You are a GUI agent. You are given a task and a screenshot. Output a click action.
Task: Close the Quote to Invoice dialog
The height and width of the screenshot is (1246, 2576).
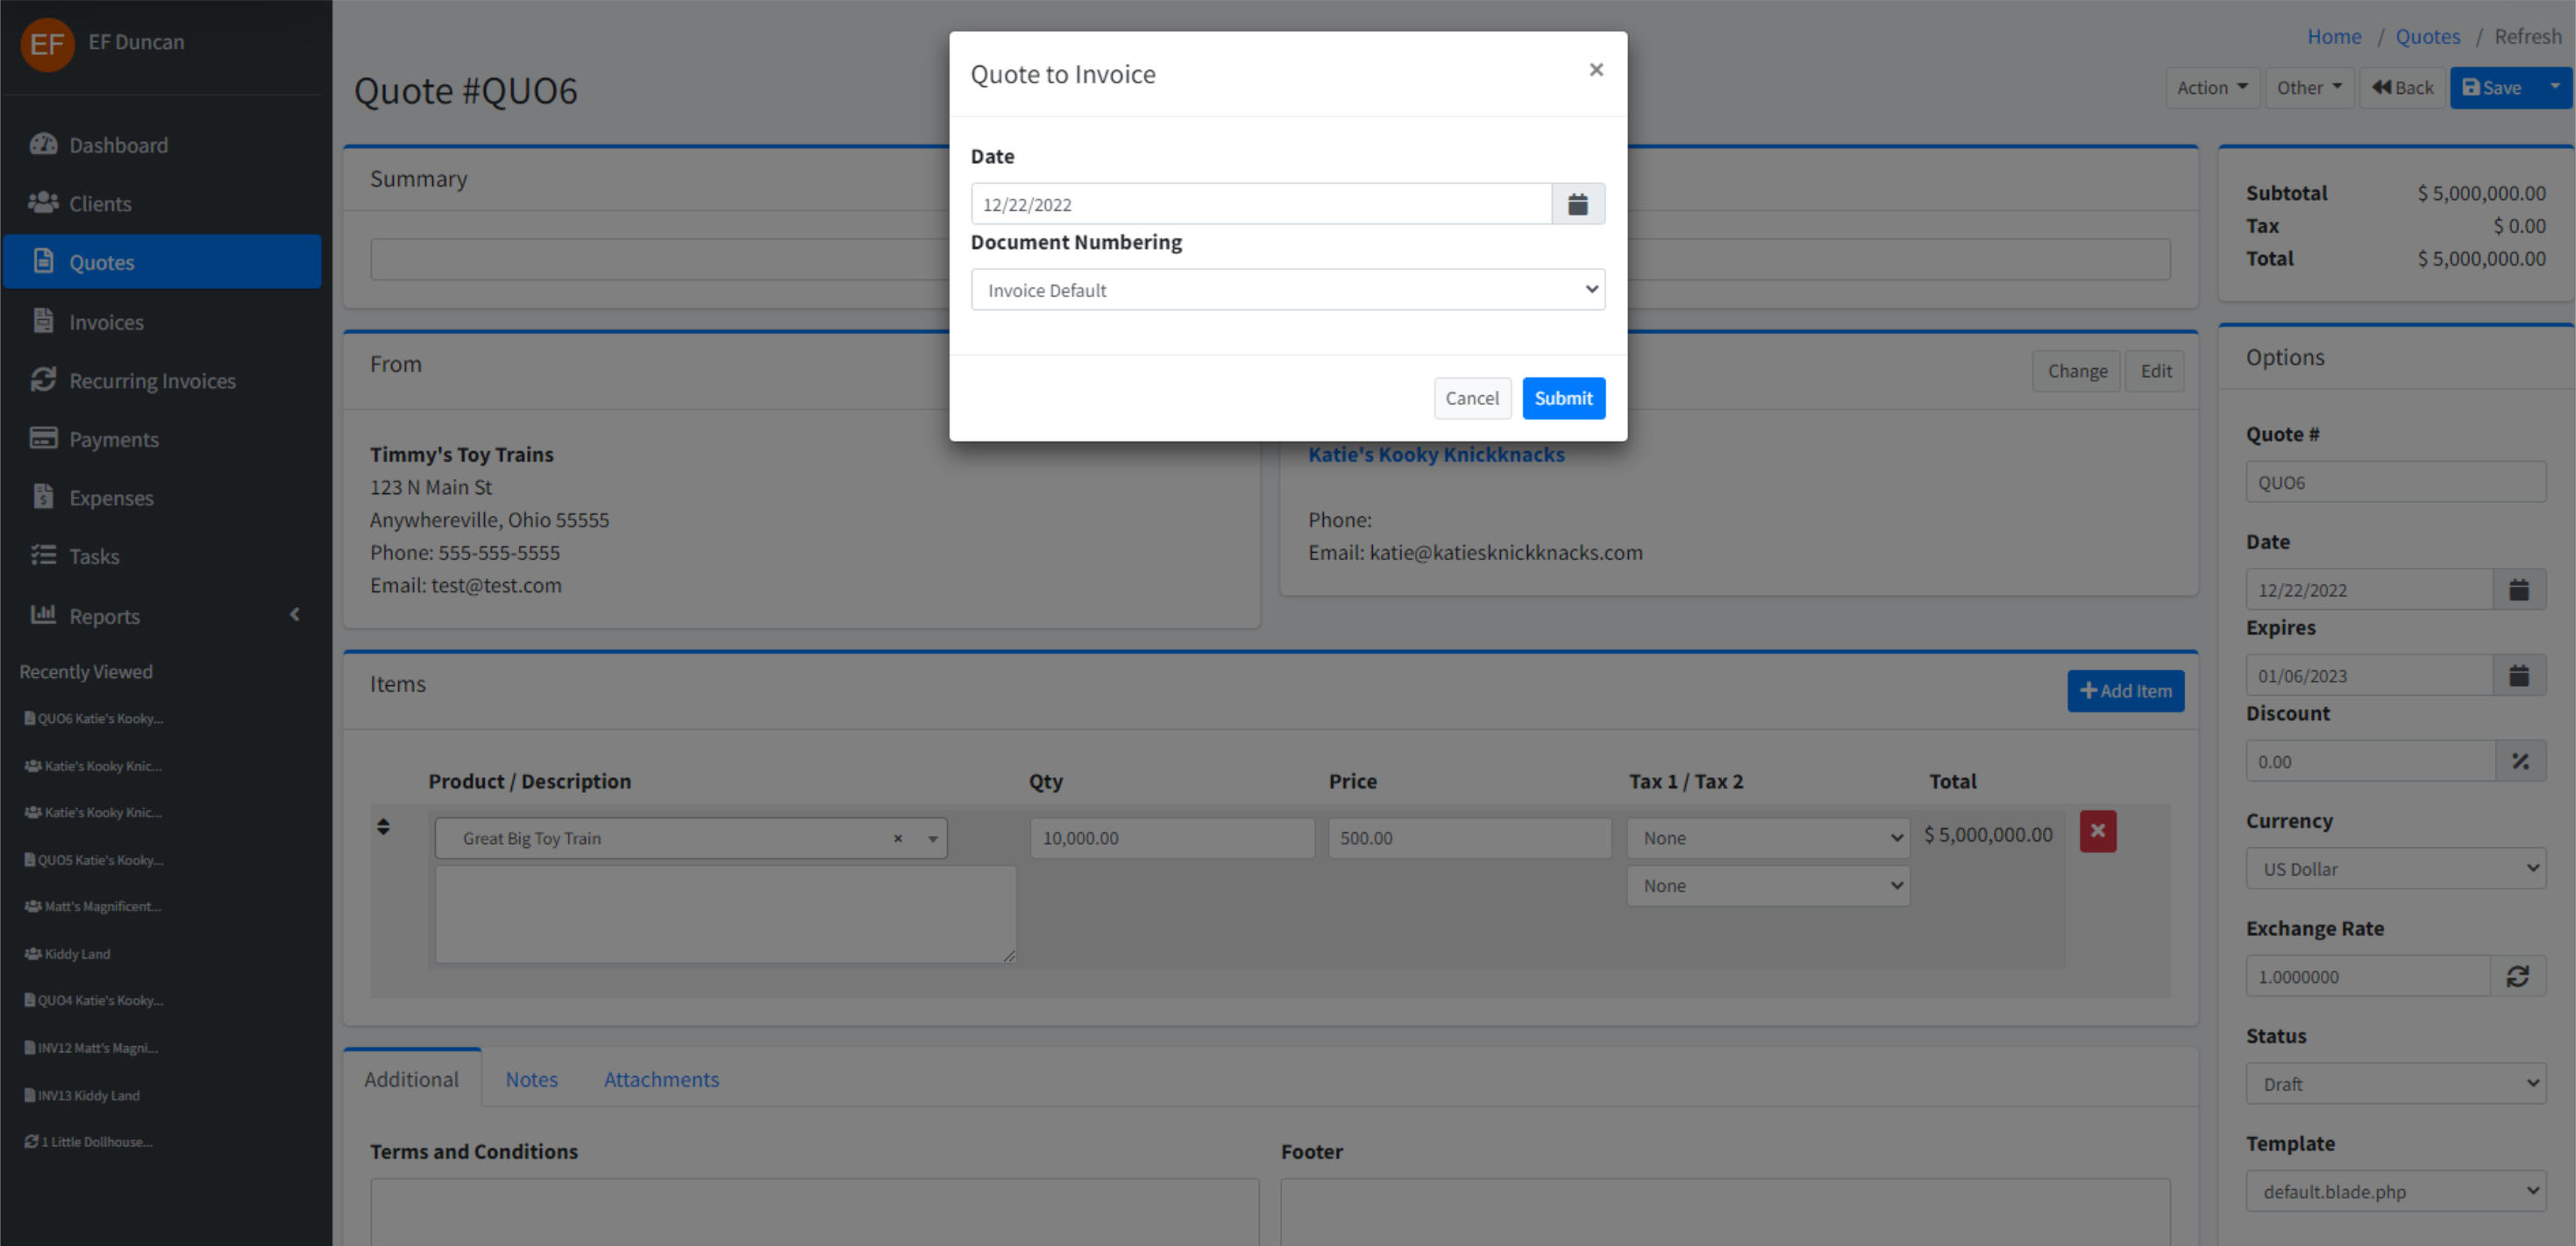1595,70
